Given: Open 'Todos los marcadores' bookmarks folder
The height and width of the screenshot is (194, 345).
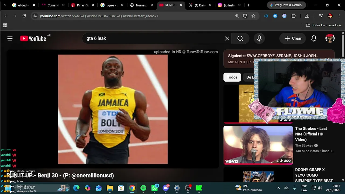Looking at the screenshot, I should 324,25.
